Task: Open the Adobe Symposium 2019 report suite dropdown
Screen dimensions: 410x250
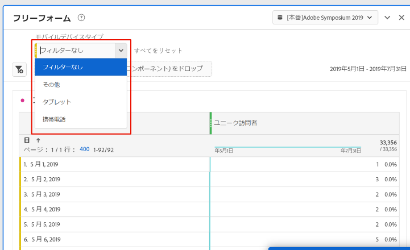Action: (325, 18)
